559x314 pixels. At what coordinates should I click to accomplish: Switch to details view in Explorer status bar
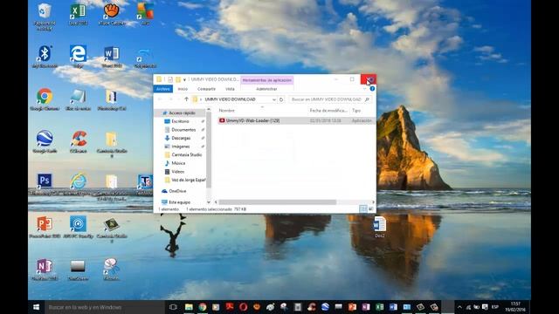point(363,209)
